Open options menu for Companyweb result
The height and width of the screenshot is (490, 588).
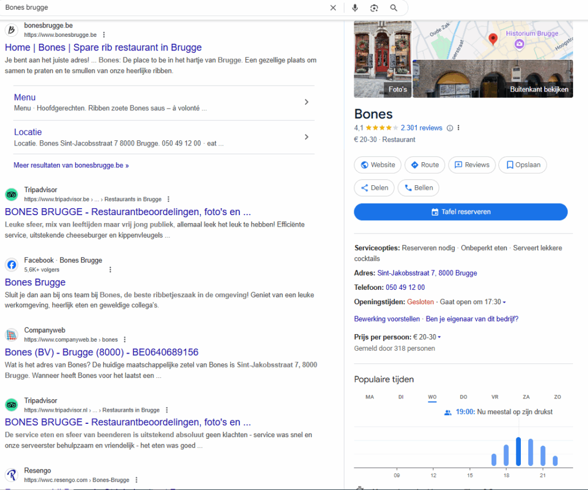[125, 339]
